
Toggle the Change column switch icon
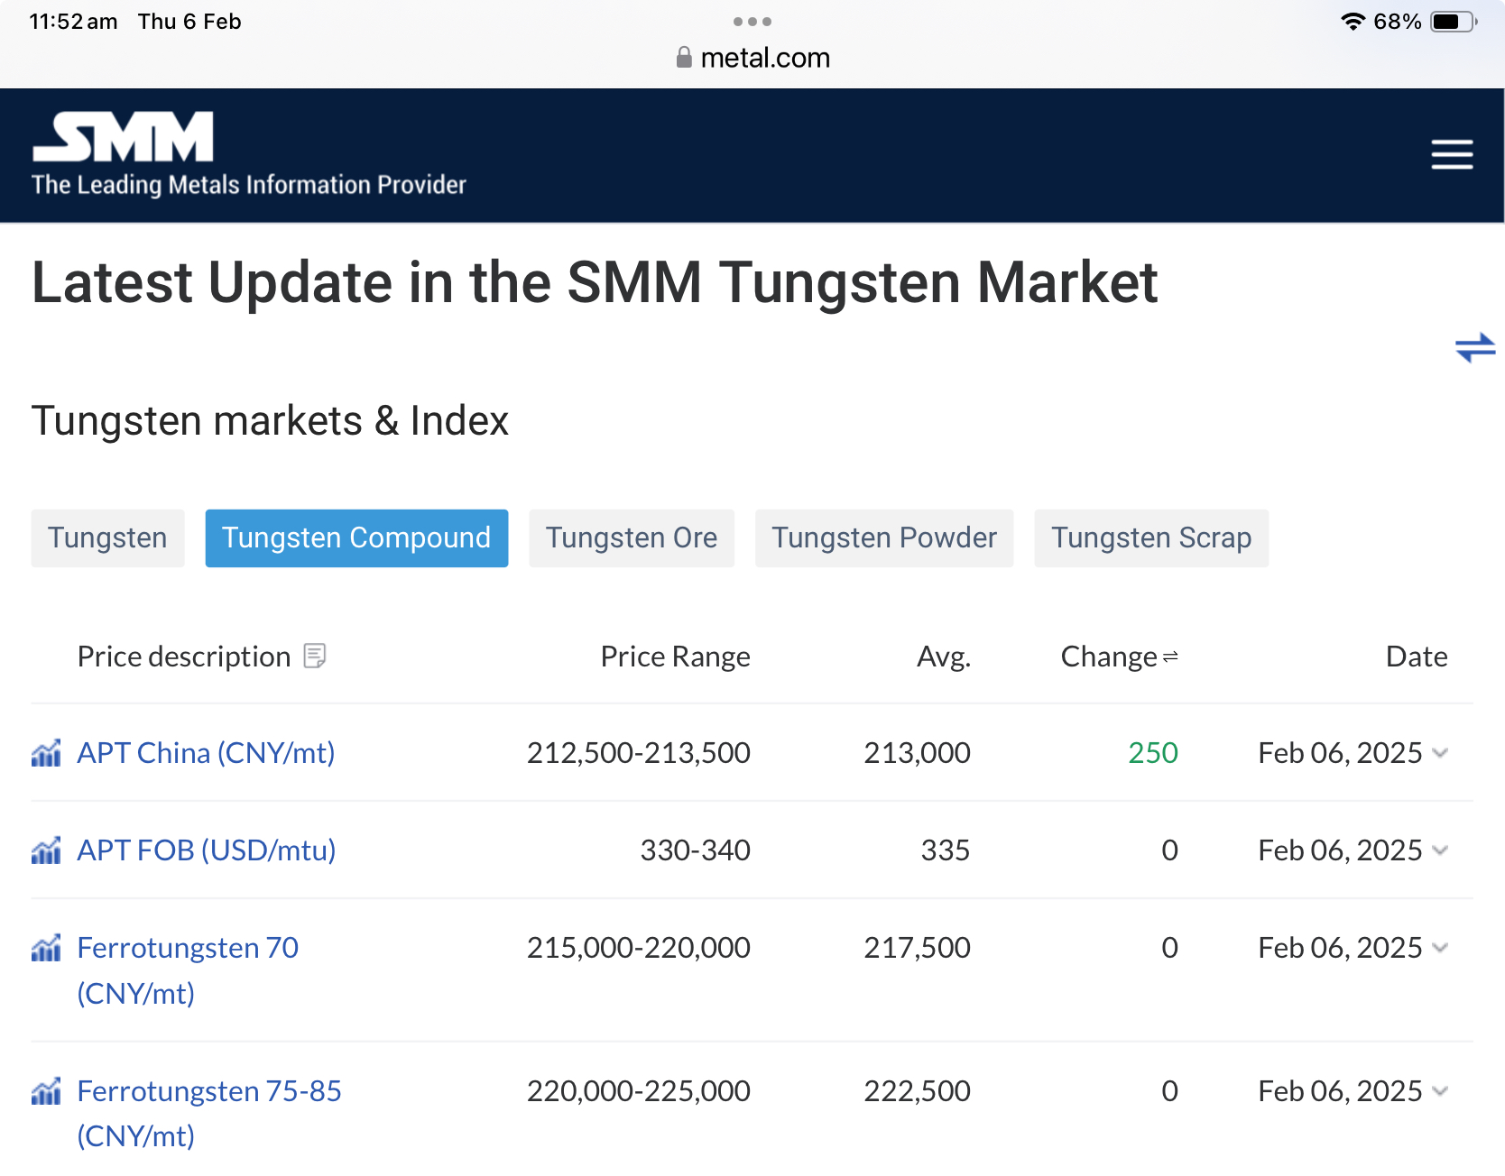point(1170,657)
